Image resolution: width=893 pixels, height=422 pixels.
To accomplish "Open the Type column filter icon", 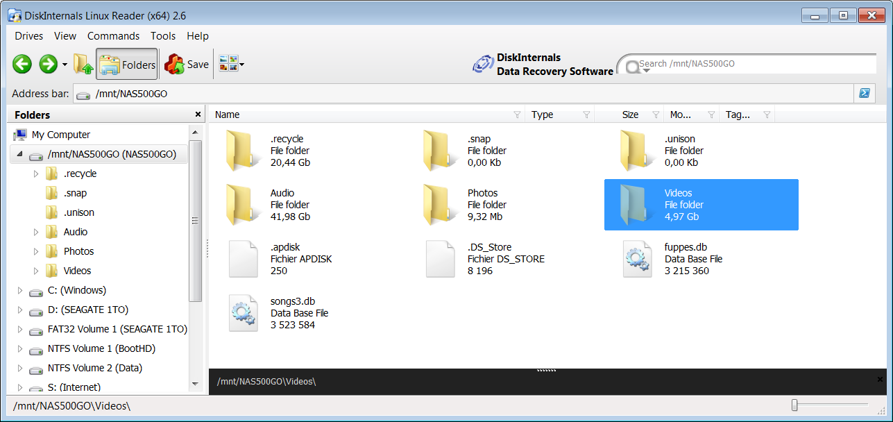I will click(x=586, y=115).
